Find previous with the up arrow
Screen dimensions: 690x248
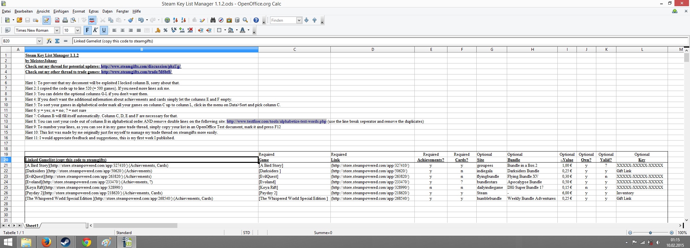(x=315, y=20)
